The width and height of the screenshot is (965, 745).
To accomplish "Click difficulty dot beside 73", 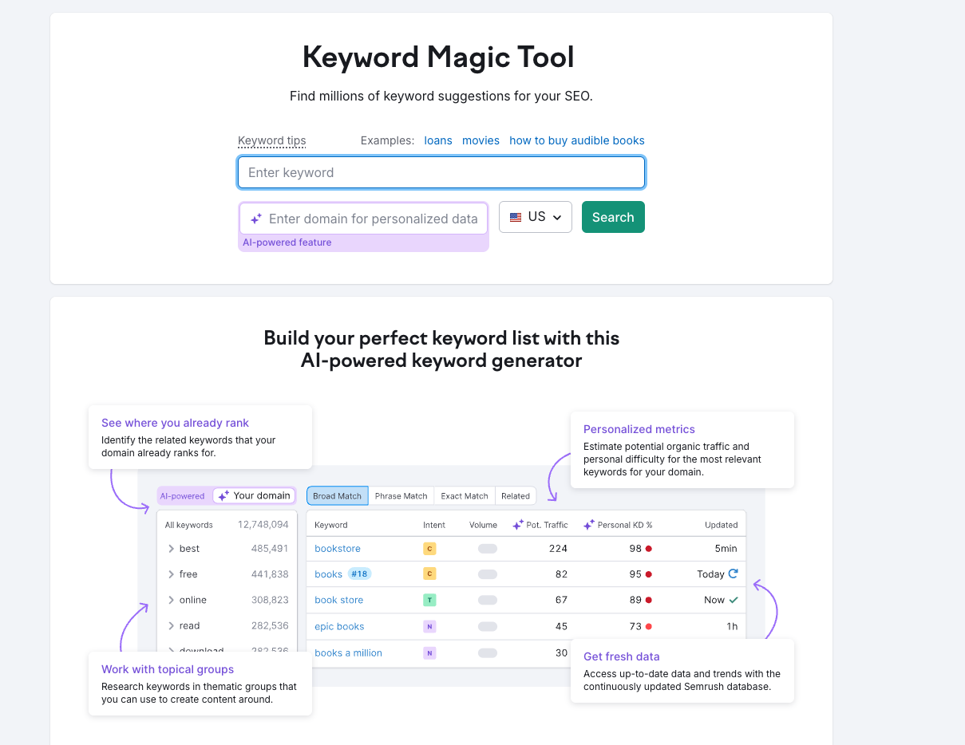I will click(x=649, y=626).
